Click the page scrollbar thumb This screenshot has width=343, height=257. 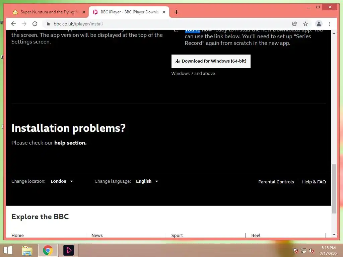(334, 189)
